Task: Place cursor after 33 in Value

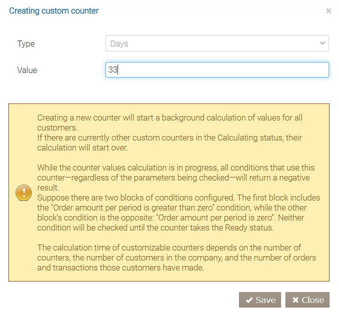Action: (118, 70)
